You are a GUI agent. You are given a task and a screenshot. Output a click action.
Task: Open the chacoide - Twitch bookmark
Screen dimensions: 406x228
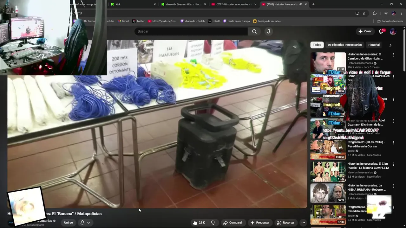(193, 21)
